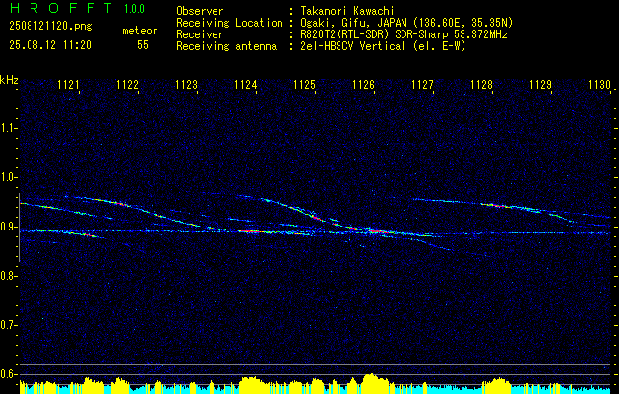619x394 pixels.
Task: Click the 0.7 kHz frequency label
Action: [x=8, y=325]
